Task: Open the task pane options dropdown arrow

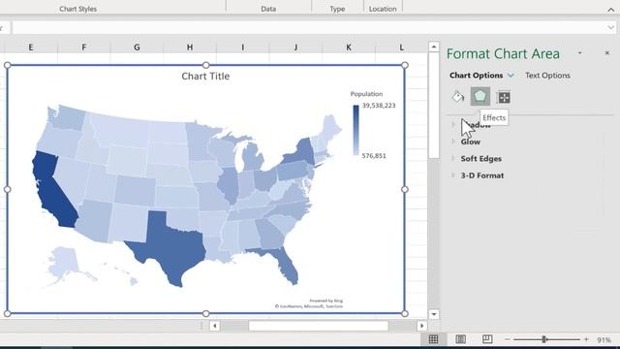Action: (x=579, y=52)
